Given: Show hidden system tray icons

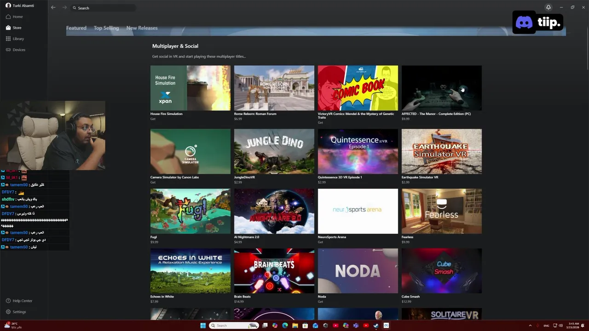Looking at the screenshot, I should [x=530, y=325].
